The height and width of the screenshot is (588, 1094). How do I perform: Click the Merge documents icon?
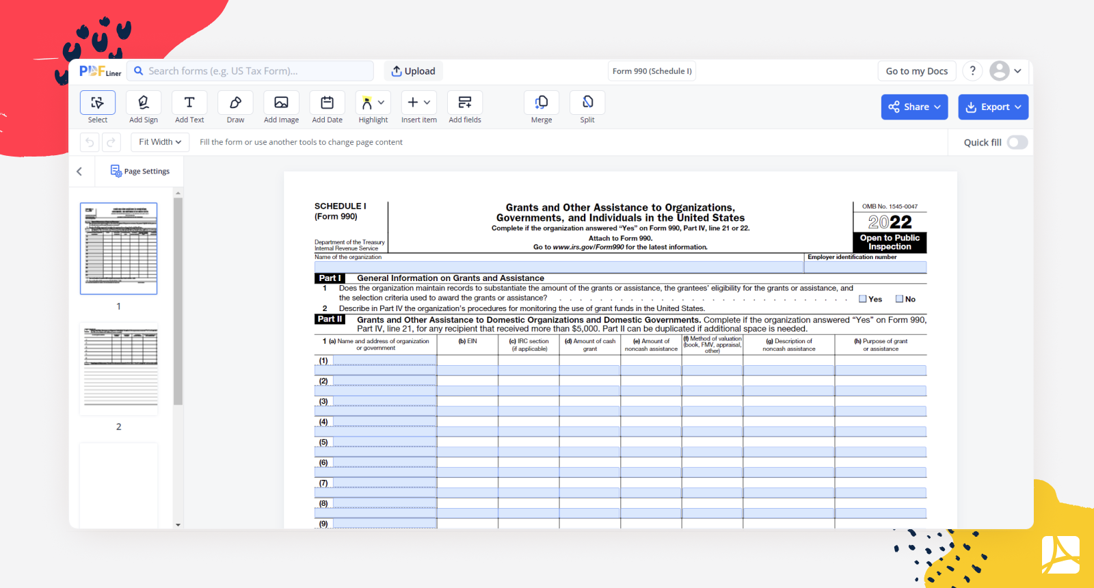542,103
